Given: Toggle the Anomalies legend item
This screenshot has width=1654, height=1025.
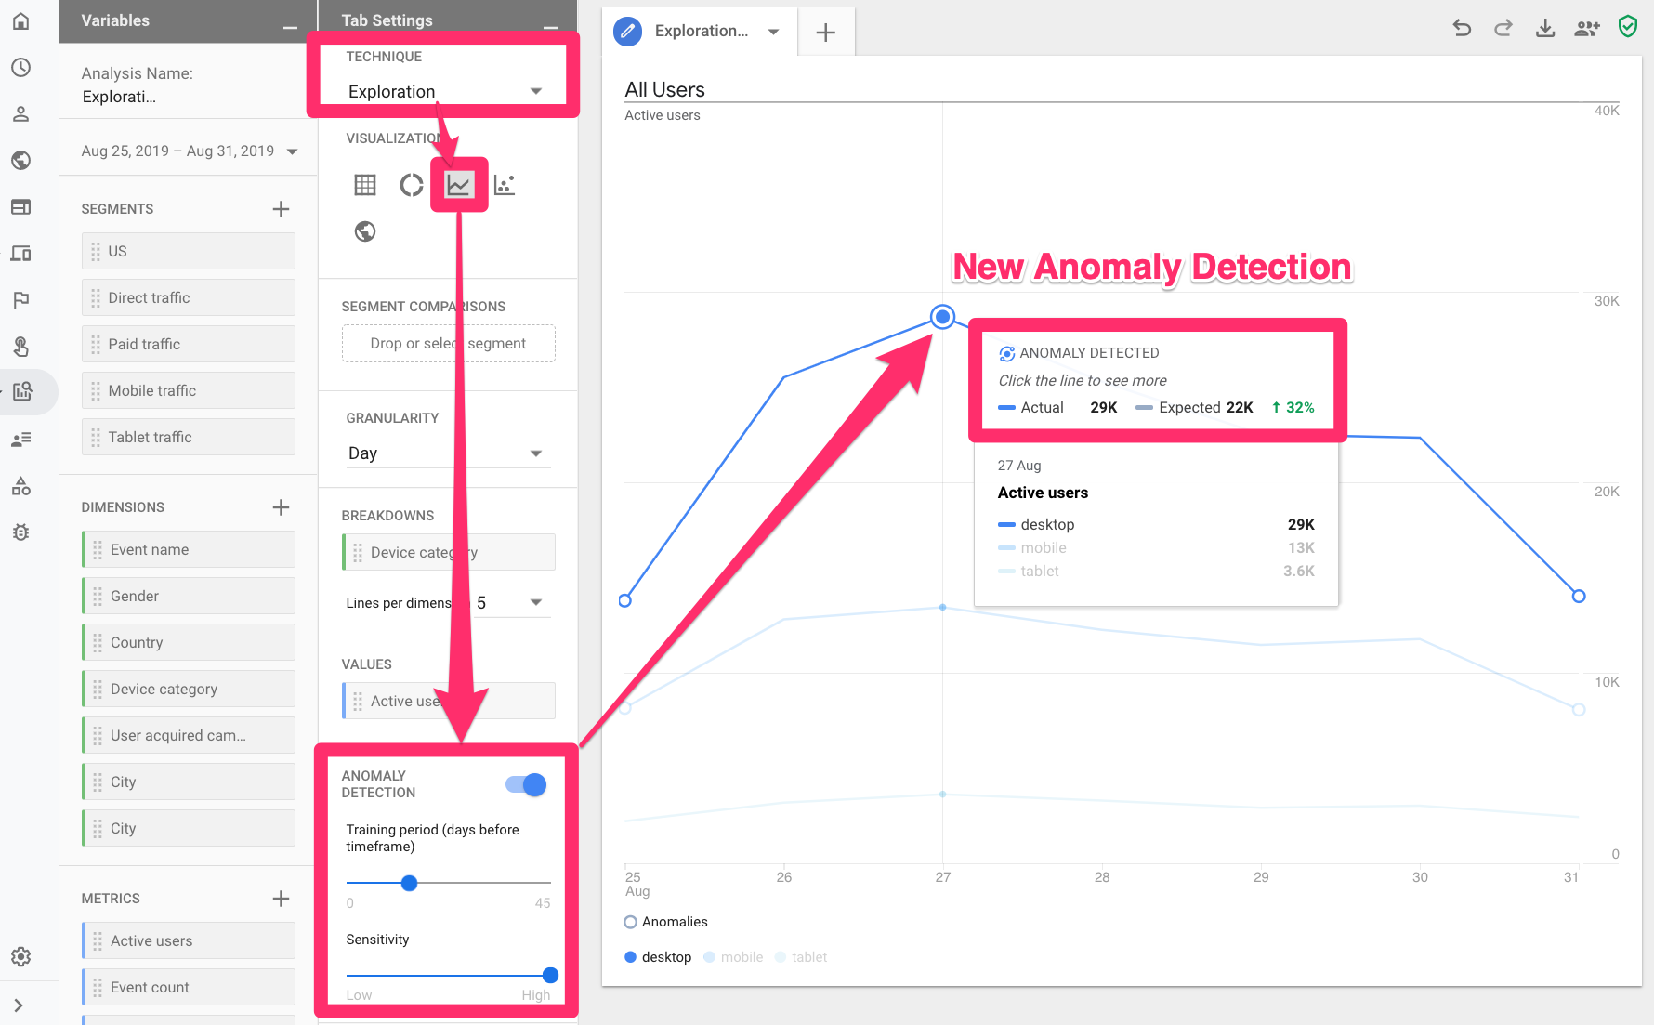Looking at the screenshot, I should click(630, 922).
